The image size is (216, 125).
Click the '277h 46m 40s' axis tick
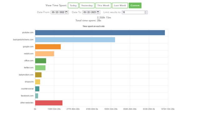click(x=73, y=109)
